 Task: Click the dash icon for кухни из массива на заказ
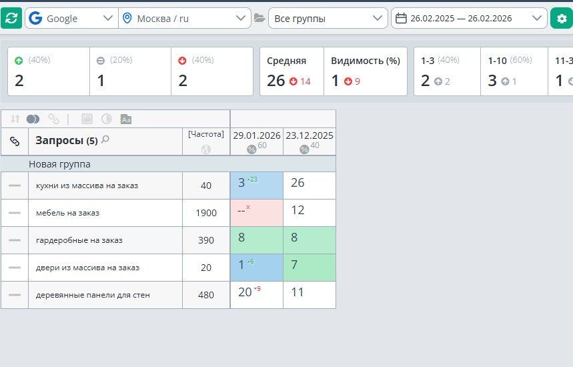click(15, 186)
